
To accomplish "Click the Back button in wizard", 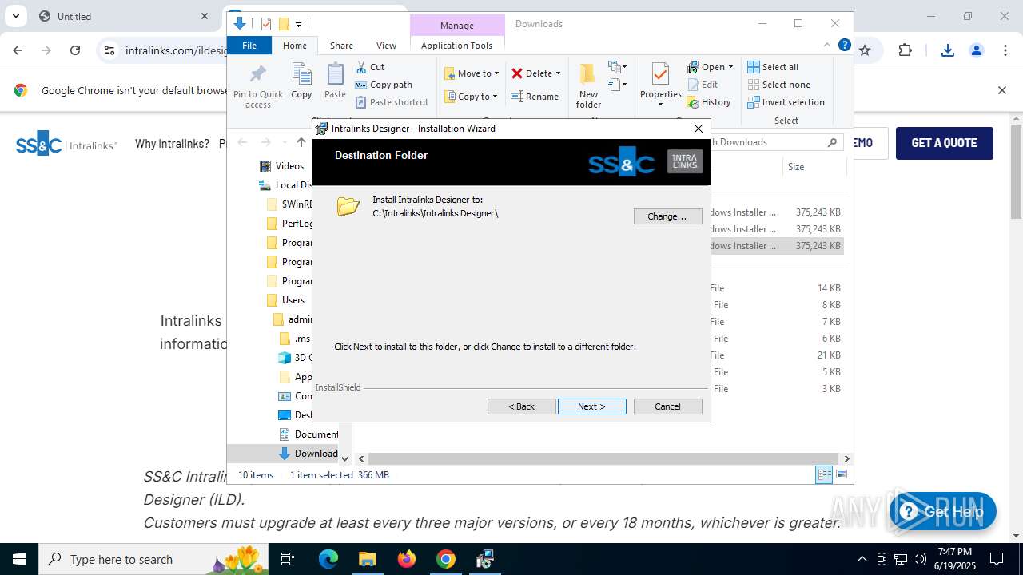I will [521, 406].
